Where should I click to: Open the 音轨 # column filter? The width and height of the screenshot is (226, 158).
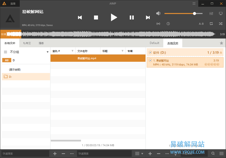[x=72, y=51]
